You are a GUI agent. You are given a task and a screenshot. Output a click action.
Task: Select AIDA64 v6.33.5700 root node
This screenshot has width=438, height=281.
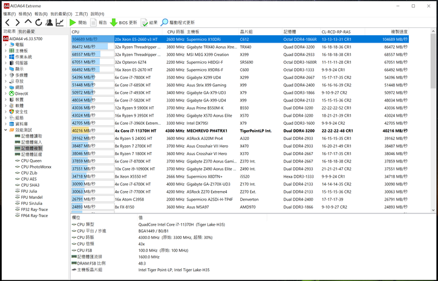coord(23,38)
